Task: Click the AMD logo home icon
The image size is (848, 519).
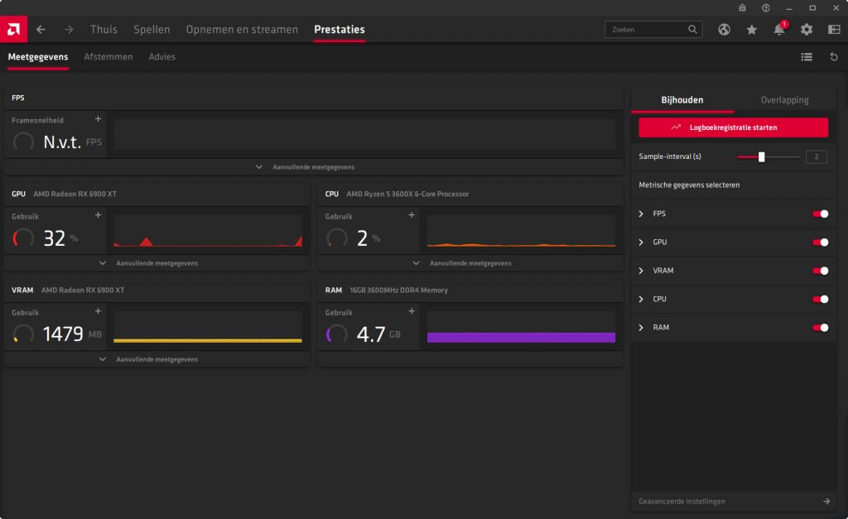Action: [13, 29]
